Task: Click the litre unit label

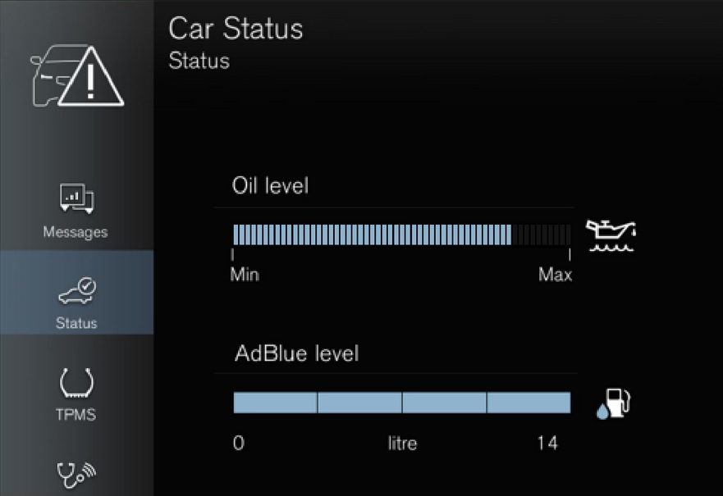Action: (402, 444)
